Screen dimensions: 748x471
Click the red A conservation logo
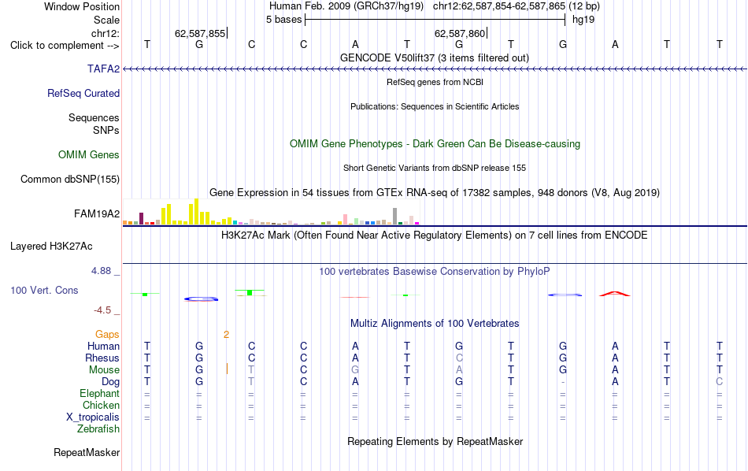click(615, 294)
